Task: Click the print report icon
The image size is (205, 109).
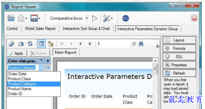Action: (21, 44)
